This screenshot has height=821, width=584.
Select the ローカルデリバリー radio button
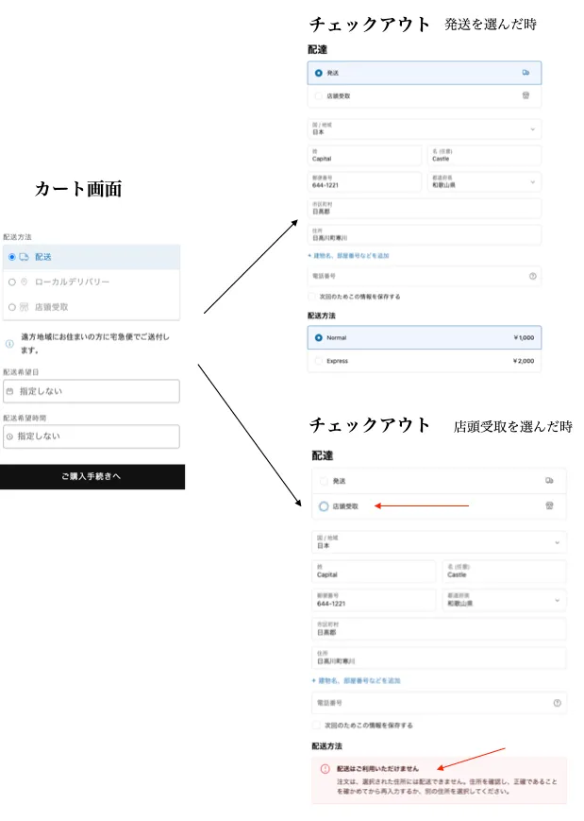11,282
